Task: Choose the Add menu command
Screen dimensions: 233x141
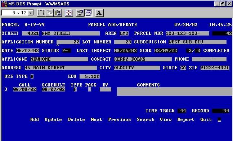Action: pyautogui.click(x=35, y=119)
